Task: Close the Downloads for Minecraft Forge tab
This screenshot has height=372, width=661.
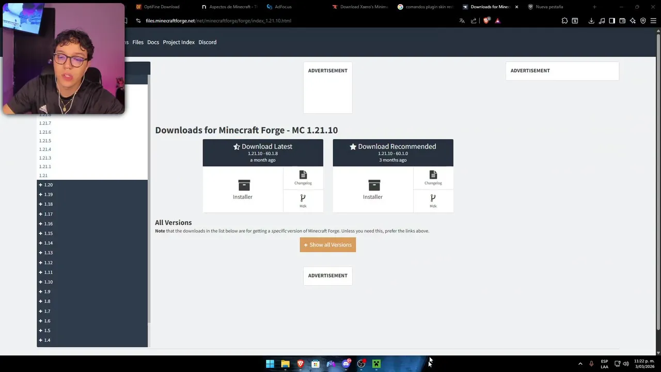Action: [516, 7]
